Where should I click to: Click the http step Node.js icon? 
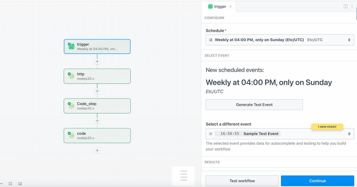tap(71, 76)
